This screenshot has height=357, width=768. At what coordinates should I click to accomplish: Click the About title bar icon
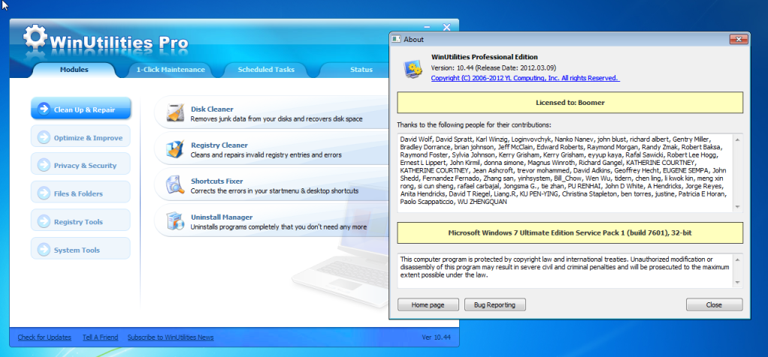(x=396, y=39)
